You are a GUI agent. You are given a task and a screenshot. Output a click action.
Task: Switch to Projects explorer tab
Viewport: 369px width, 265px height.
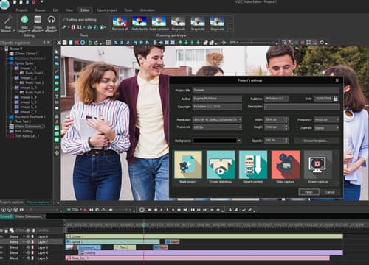click(x=12, y=202)
